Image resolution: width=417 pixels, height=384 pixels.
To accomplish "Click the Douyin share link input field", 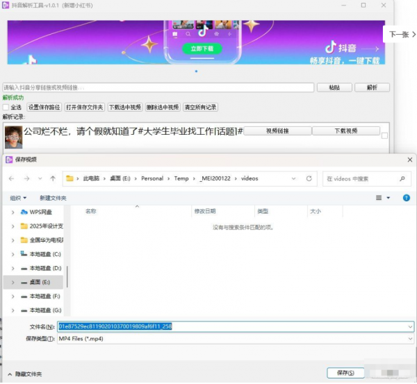I will click(158, 87).
